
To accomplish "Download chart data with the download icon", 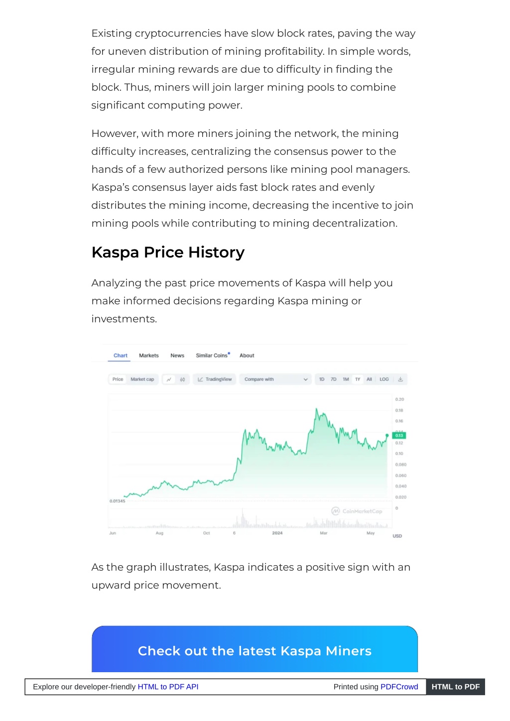I will click(x=400, y=379).
